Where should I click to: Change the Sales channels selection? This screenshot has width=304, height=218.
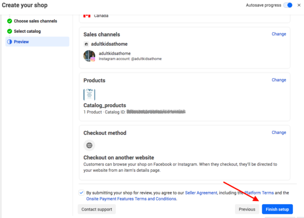pyautogui.click(x=279, y=34)
